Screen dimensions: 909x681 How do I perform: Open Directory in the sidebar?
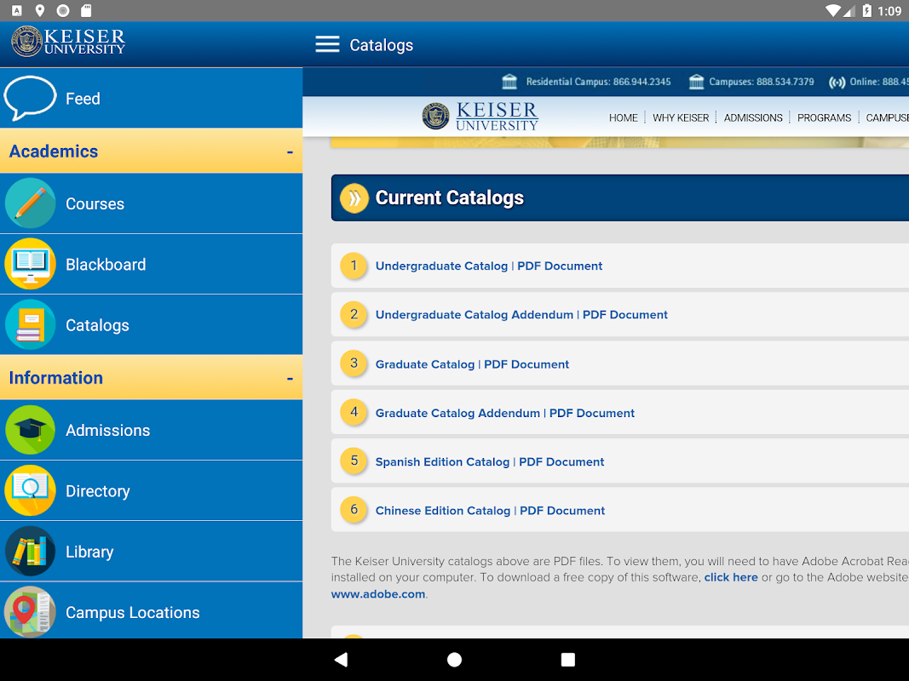pyautogui.click(x=152, y=490)
